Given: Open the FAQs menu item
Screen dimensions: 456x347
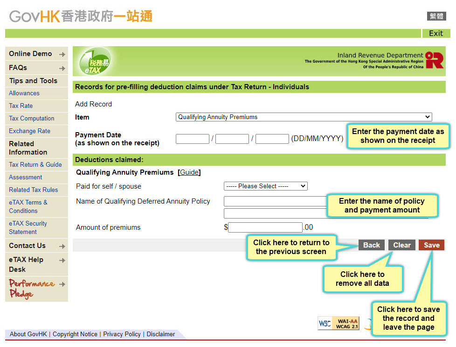Looking at the screenshot, I should 18,68.
